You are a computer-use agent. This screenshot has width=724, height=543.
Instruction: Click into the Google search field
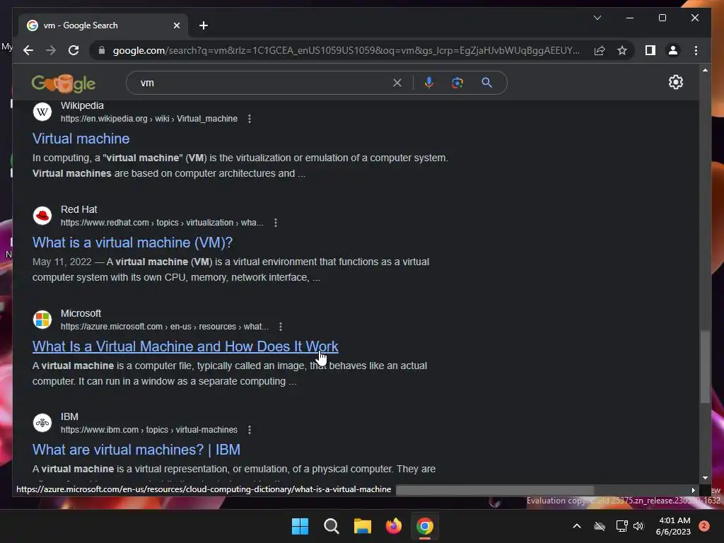pos(263,83)
